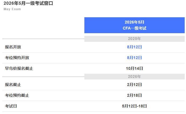
Task: Click the 早鸟价报名截止 row label
Action: [19, 69]
